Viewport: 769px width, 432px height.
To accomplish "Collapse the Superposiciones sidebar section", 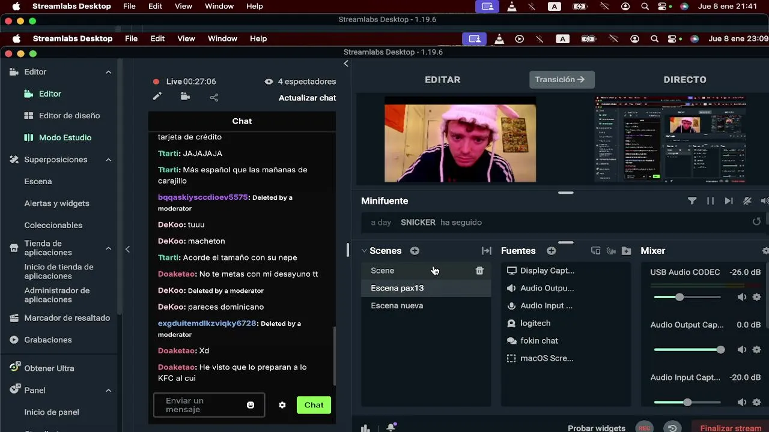I will click(108, 160).
